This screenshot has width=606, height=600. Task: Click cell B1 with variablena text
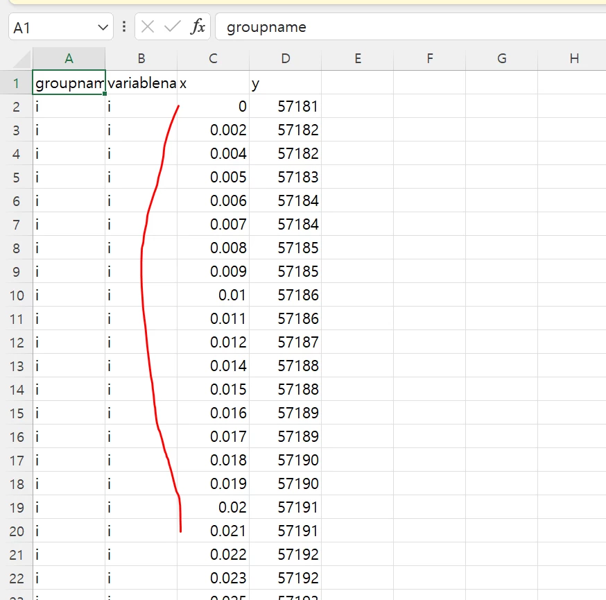141,83
